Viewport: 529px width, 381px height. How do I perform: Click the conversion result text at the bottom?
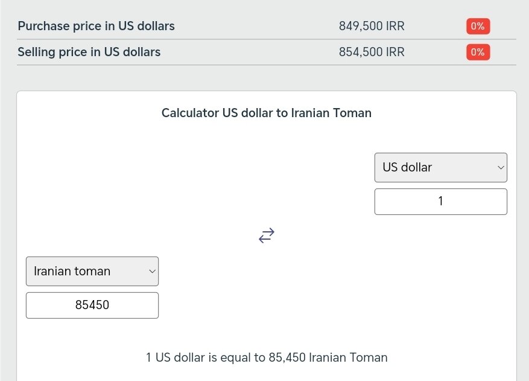coord(266,357)
